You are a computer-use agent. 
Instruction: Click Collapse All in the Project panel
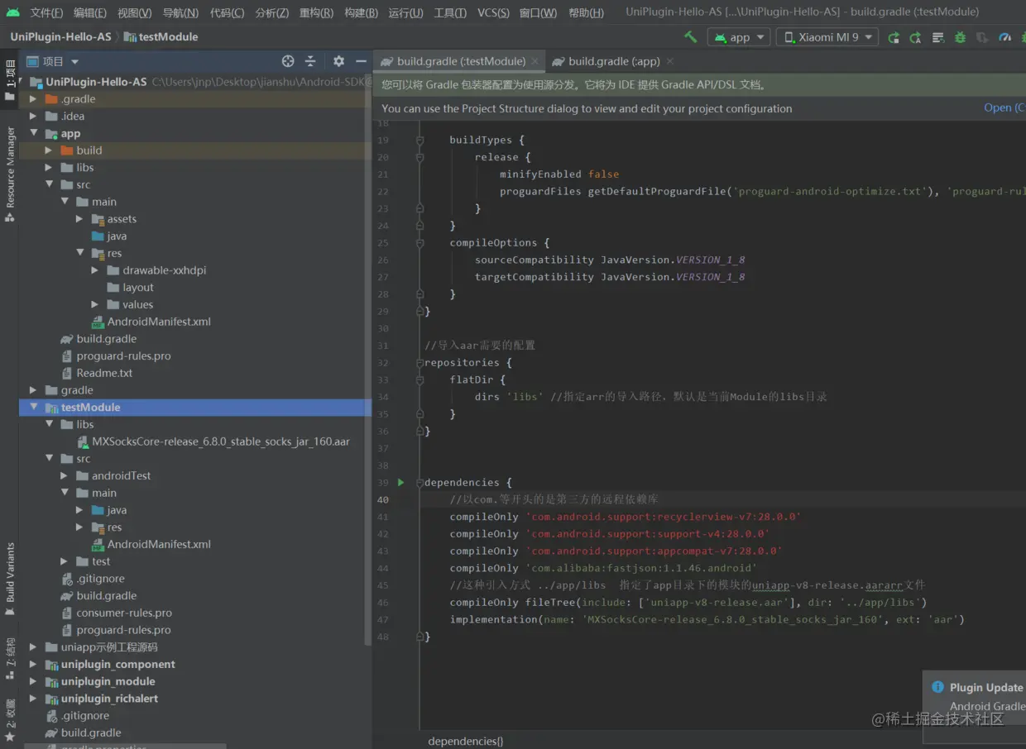click(x=310, y=61)
